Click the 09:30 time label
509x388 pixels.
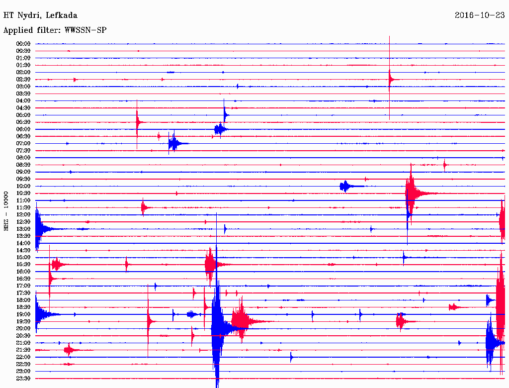click(23, 179)
